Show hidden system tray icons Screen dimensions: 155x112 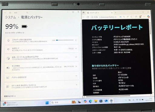click(126, 100)
